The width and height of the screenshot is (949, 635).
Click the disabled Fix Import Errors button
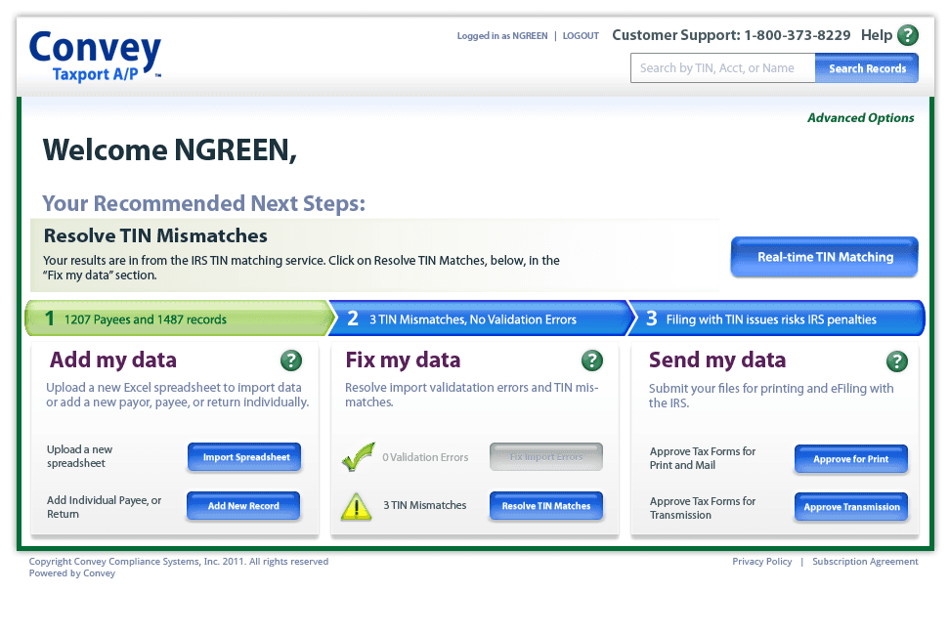(x=546, y=456)
